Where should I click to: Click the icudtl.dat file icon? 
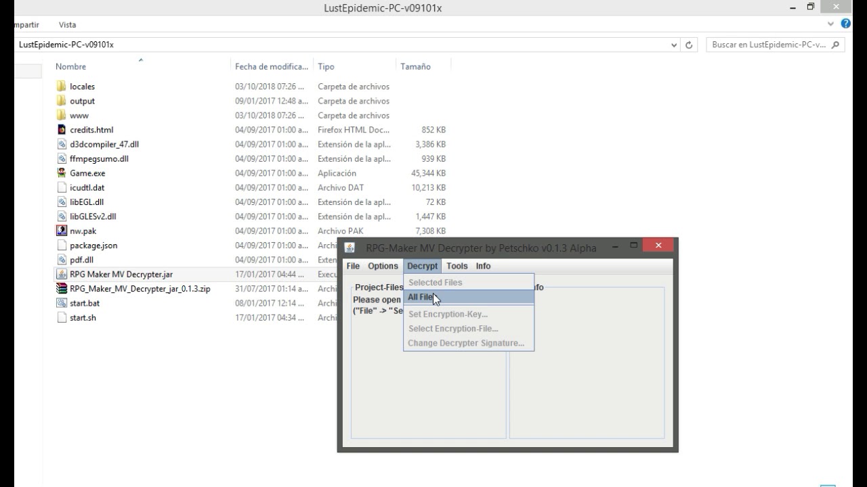point(62,187)
